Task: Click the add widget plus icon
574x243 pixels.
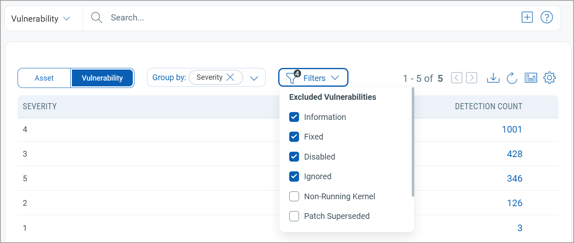Action: tap(527, 17)
